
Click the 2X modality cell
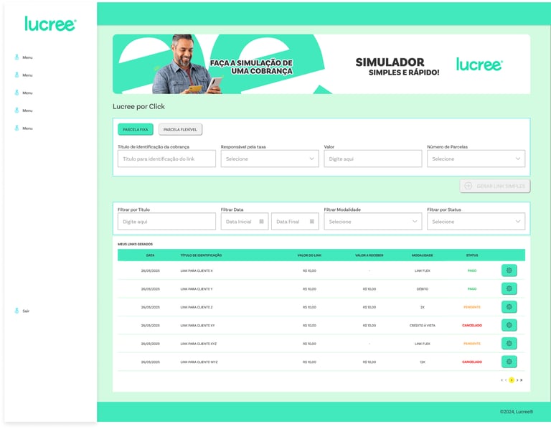coord(423,308)
